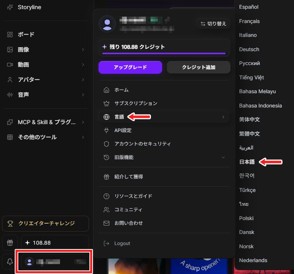Click the Storyline sparkle logo icon
This screenshot has width=294, height=274.
[x=10, y=7]
